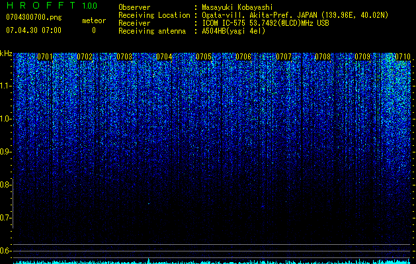Click the cyan signal level strip at bottom
Screen dimensions: 416x264
(212, 261)
